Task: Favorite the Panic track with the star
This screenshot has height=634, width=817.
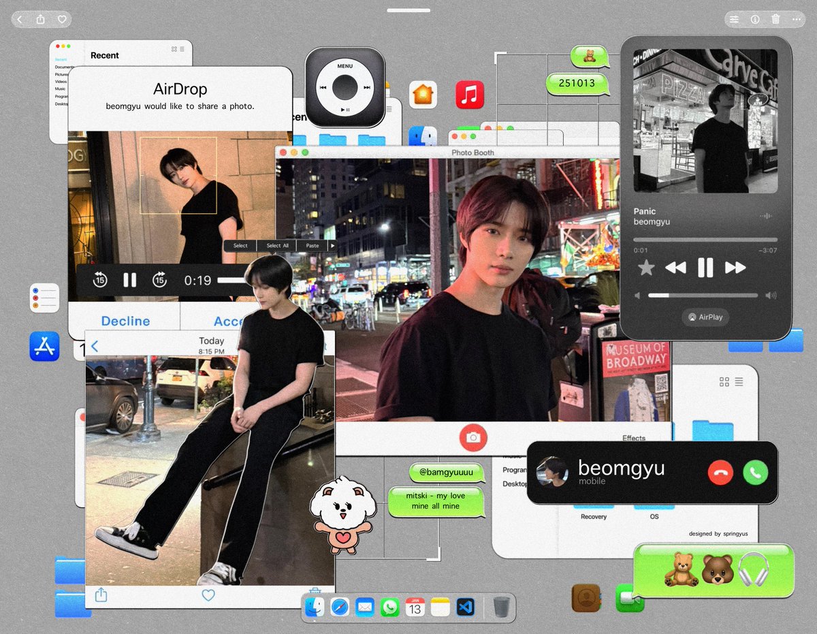Action: pyautogui.click(x=645, y=268)
